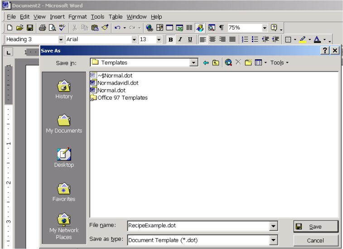The width and height of the screenshot is (343, 249).
Task: Click the History shortcut in places bar
Action: (64, 89)
